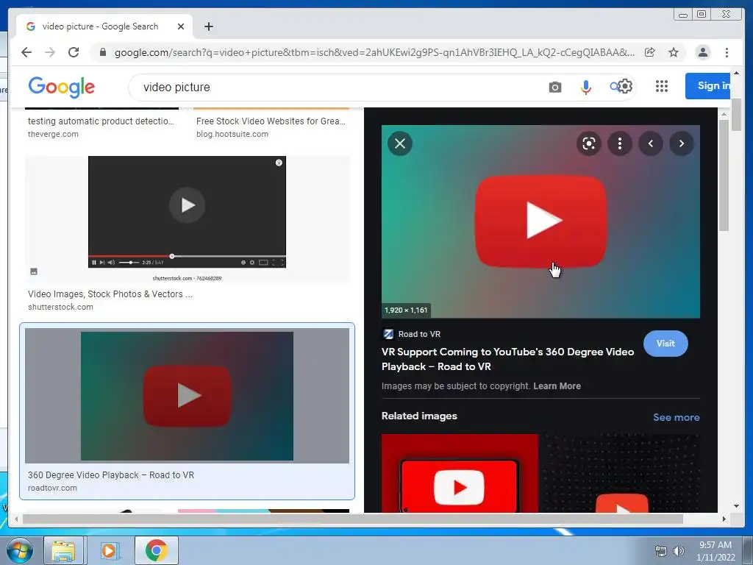Open the large YouTube play image
This screenshot has height=565, width=753.
[x=540, y=221]
